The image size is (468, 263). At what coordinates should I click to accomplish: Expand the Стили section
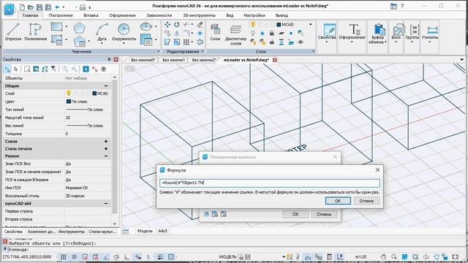(x=106, y=141)
